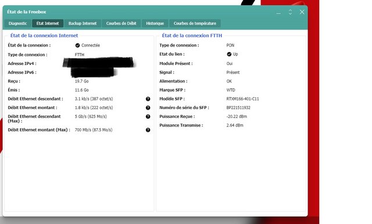View the Historique tab
This screenshot has height=224, width=372.
[x=155, y=23]
